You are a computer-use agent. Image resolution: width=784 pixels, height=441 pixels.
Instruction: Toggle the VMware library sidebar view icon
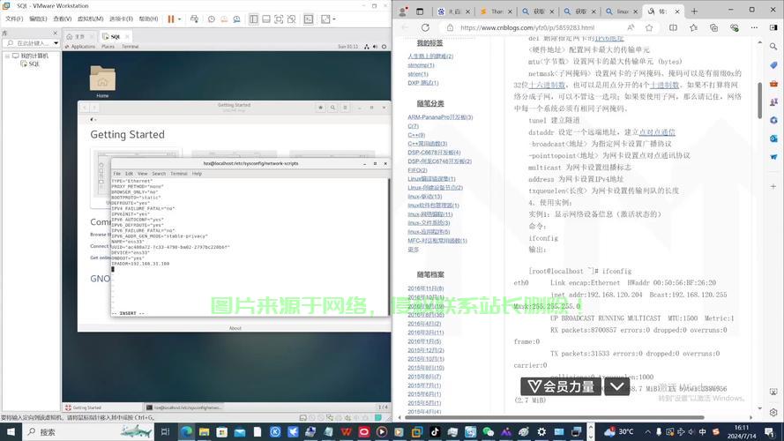click(253, 19)
